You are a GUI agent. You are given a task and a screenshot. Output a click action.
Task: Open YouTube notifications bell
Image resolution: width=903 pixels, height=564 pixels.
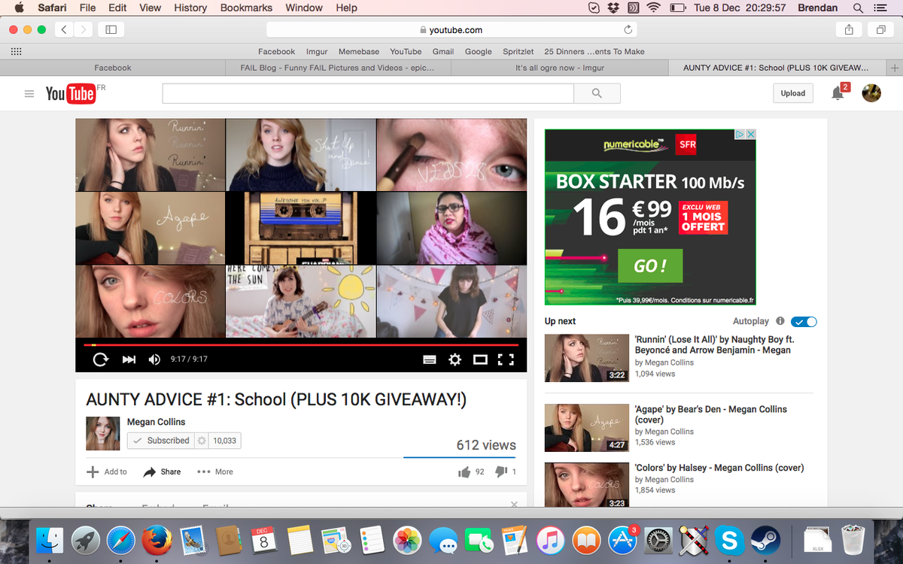click(x=838, y=93)
